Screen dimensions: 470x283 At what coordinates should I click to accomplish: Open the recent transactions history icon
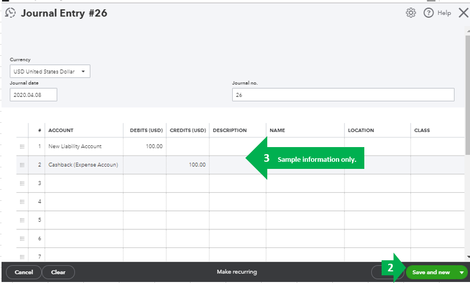pyautogui.click(x=11, y=13)
